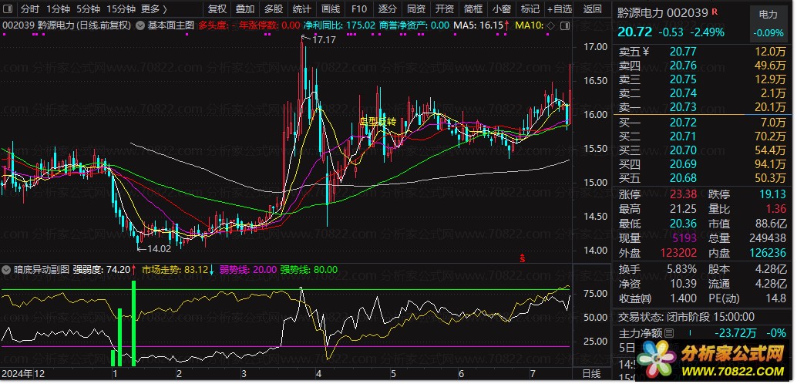Image resolution: width=797 pixels, height=384 pixels.
Task: Click the 强势线: 80.00 label
Action: [x=308, y=270]
